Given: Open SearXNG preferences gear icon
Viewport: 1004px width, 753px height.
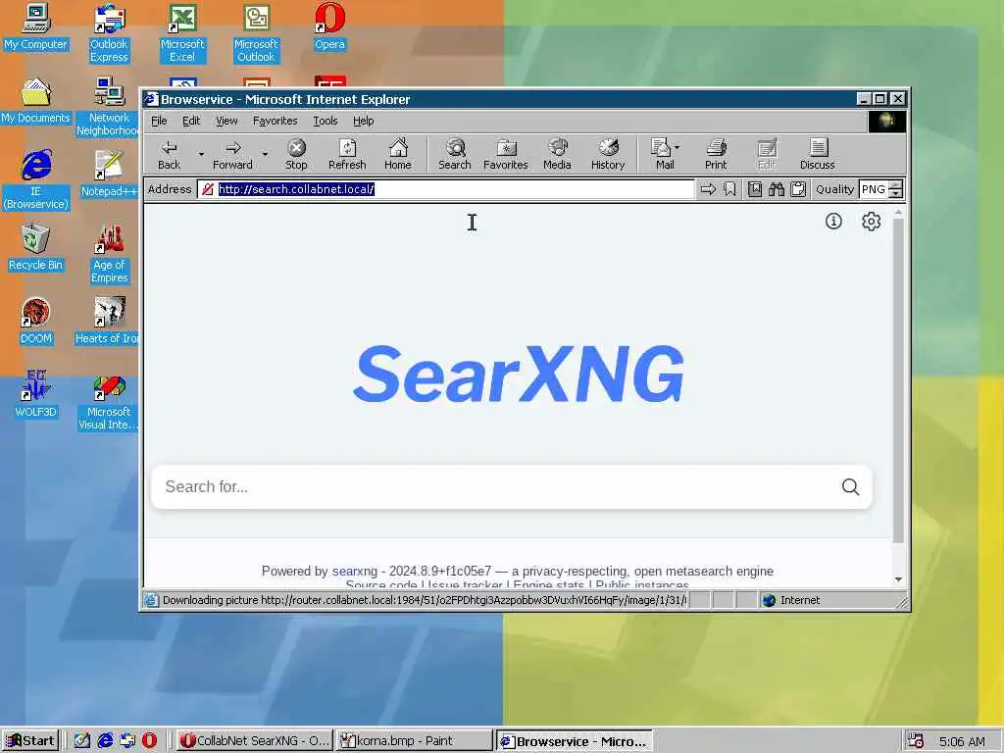Looking at the screenshot, I should click(871, 222).
